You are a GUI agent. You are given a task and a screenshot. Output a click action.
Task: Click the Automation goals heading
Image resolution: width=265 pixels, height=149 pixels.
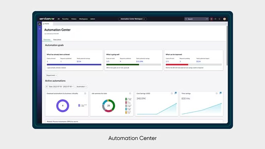coord(54,45)
